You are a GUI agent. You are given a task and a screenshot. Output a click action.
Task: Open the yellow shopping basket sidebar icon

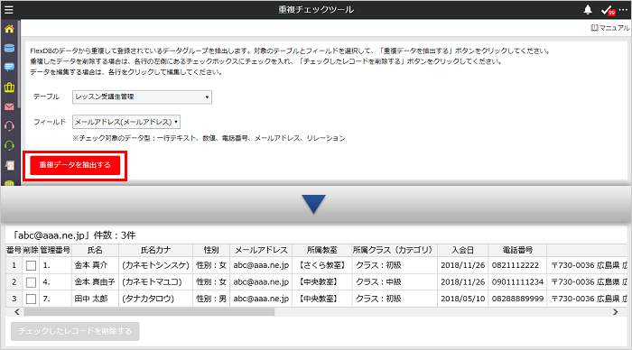click(x=9, y=87)
